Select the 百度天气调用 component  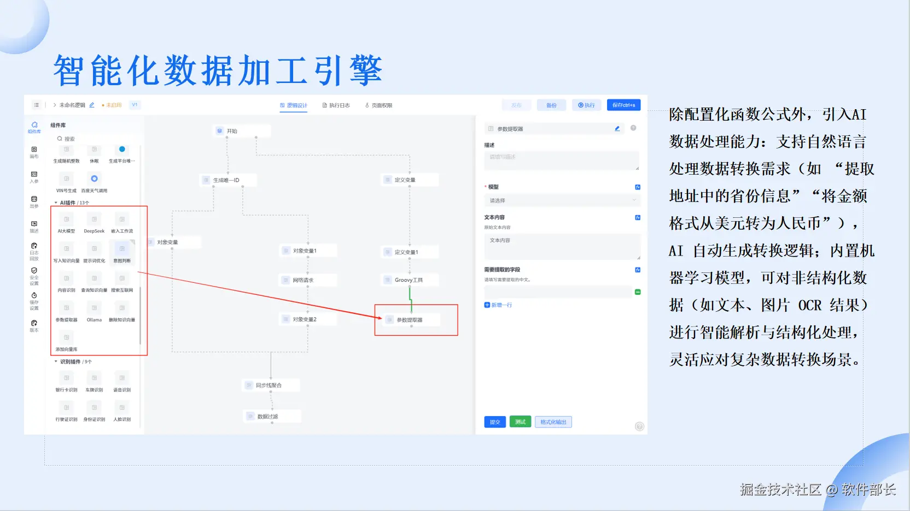point(94,183)
